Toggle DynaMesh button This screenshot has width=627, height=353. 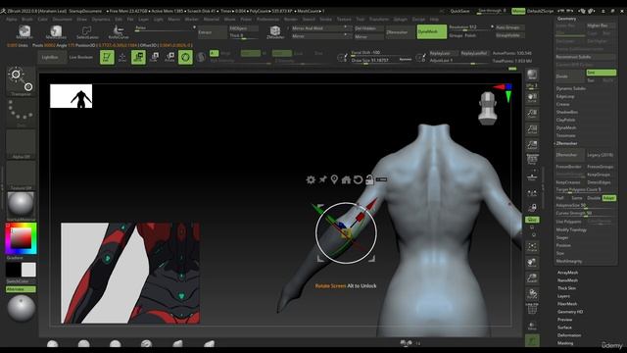point(432,31)
